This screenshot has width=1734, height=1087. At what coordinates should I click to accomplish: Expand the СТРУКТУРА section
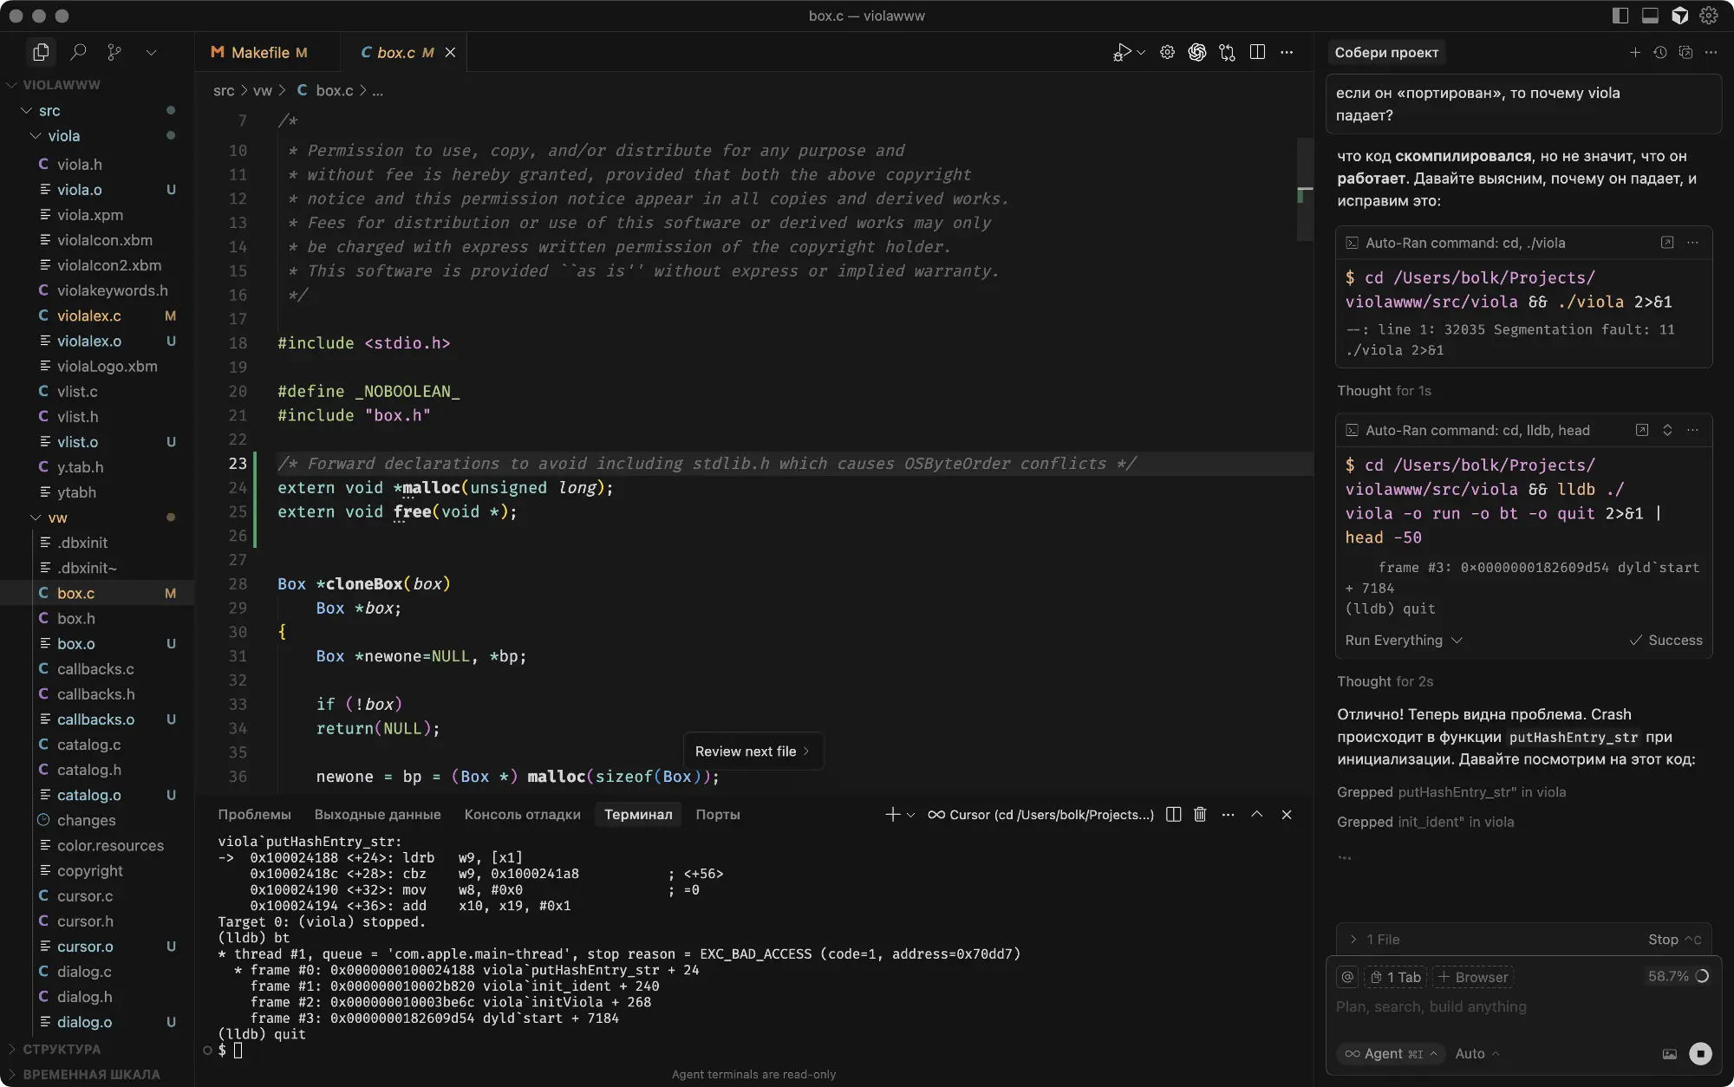[62, 1049]
